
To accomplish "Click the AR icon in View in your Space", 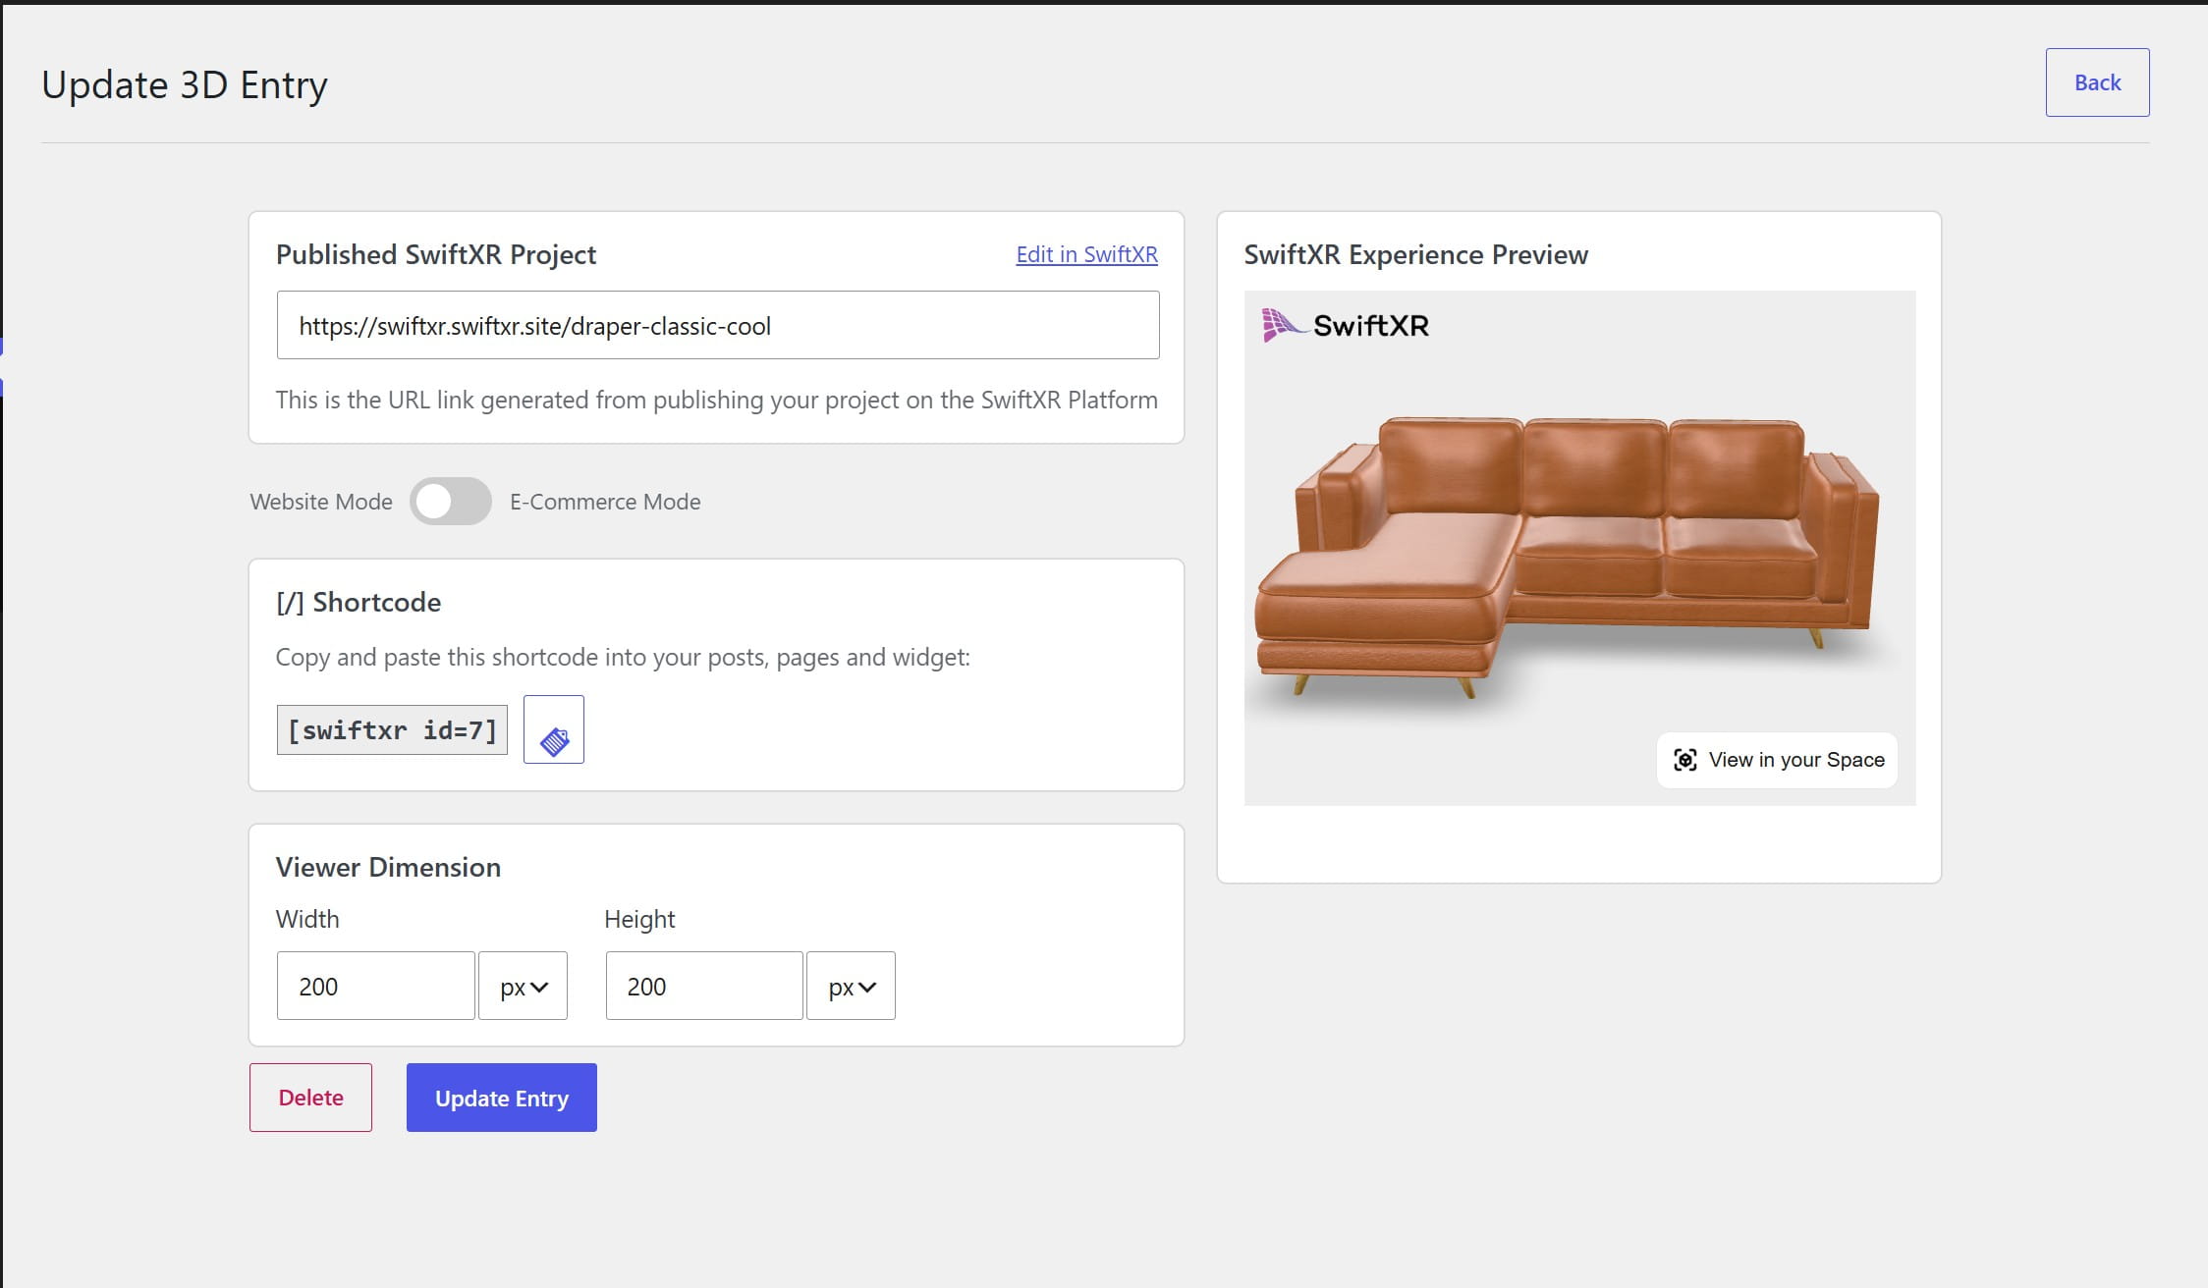I will (1684, 760).
